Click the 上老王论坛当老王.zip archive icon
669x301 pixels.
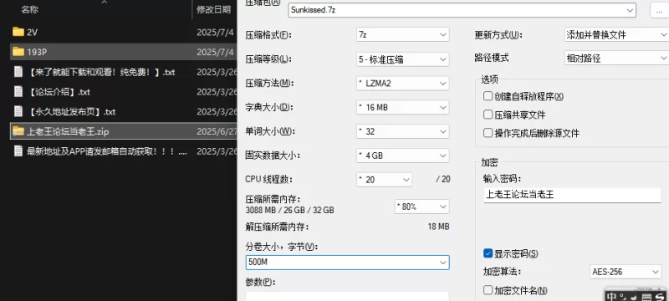[18, 131]
